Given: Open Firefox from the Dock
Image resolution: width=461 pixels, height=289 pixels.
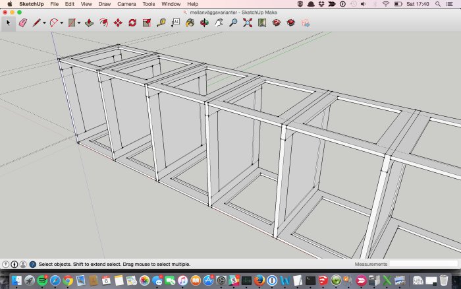Looking at the screenshot, I should (x=259, y=280).
